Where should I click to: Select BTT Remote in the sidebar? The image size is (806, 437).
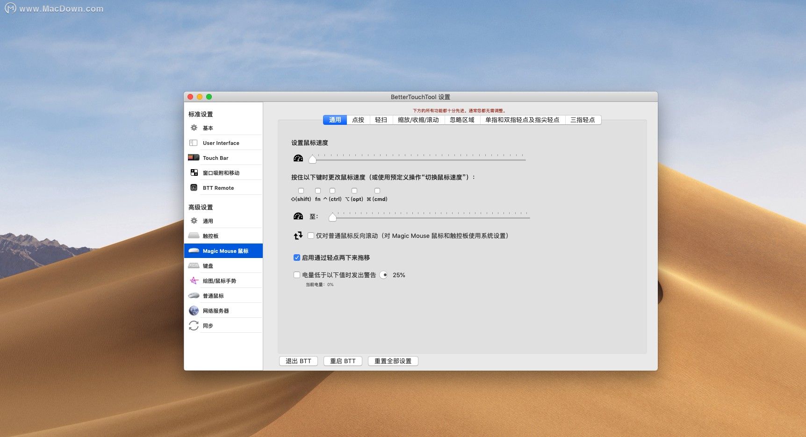point(223,188)
